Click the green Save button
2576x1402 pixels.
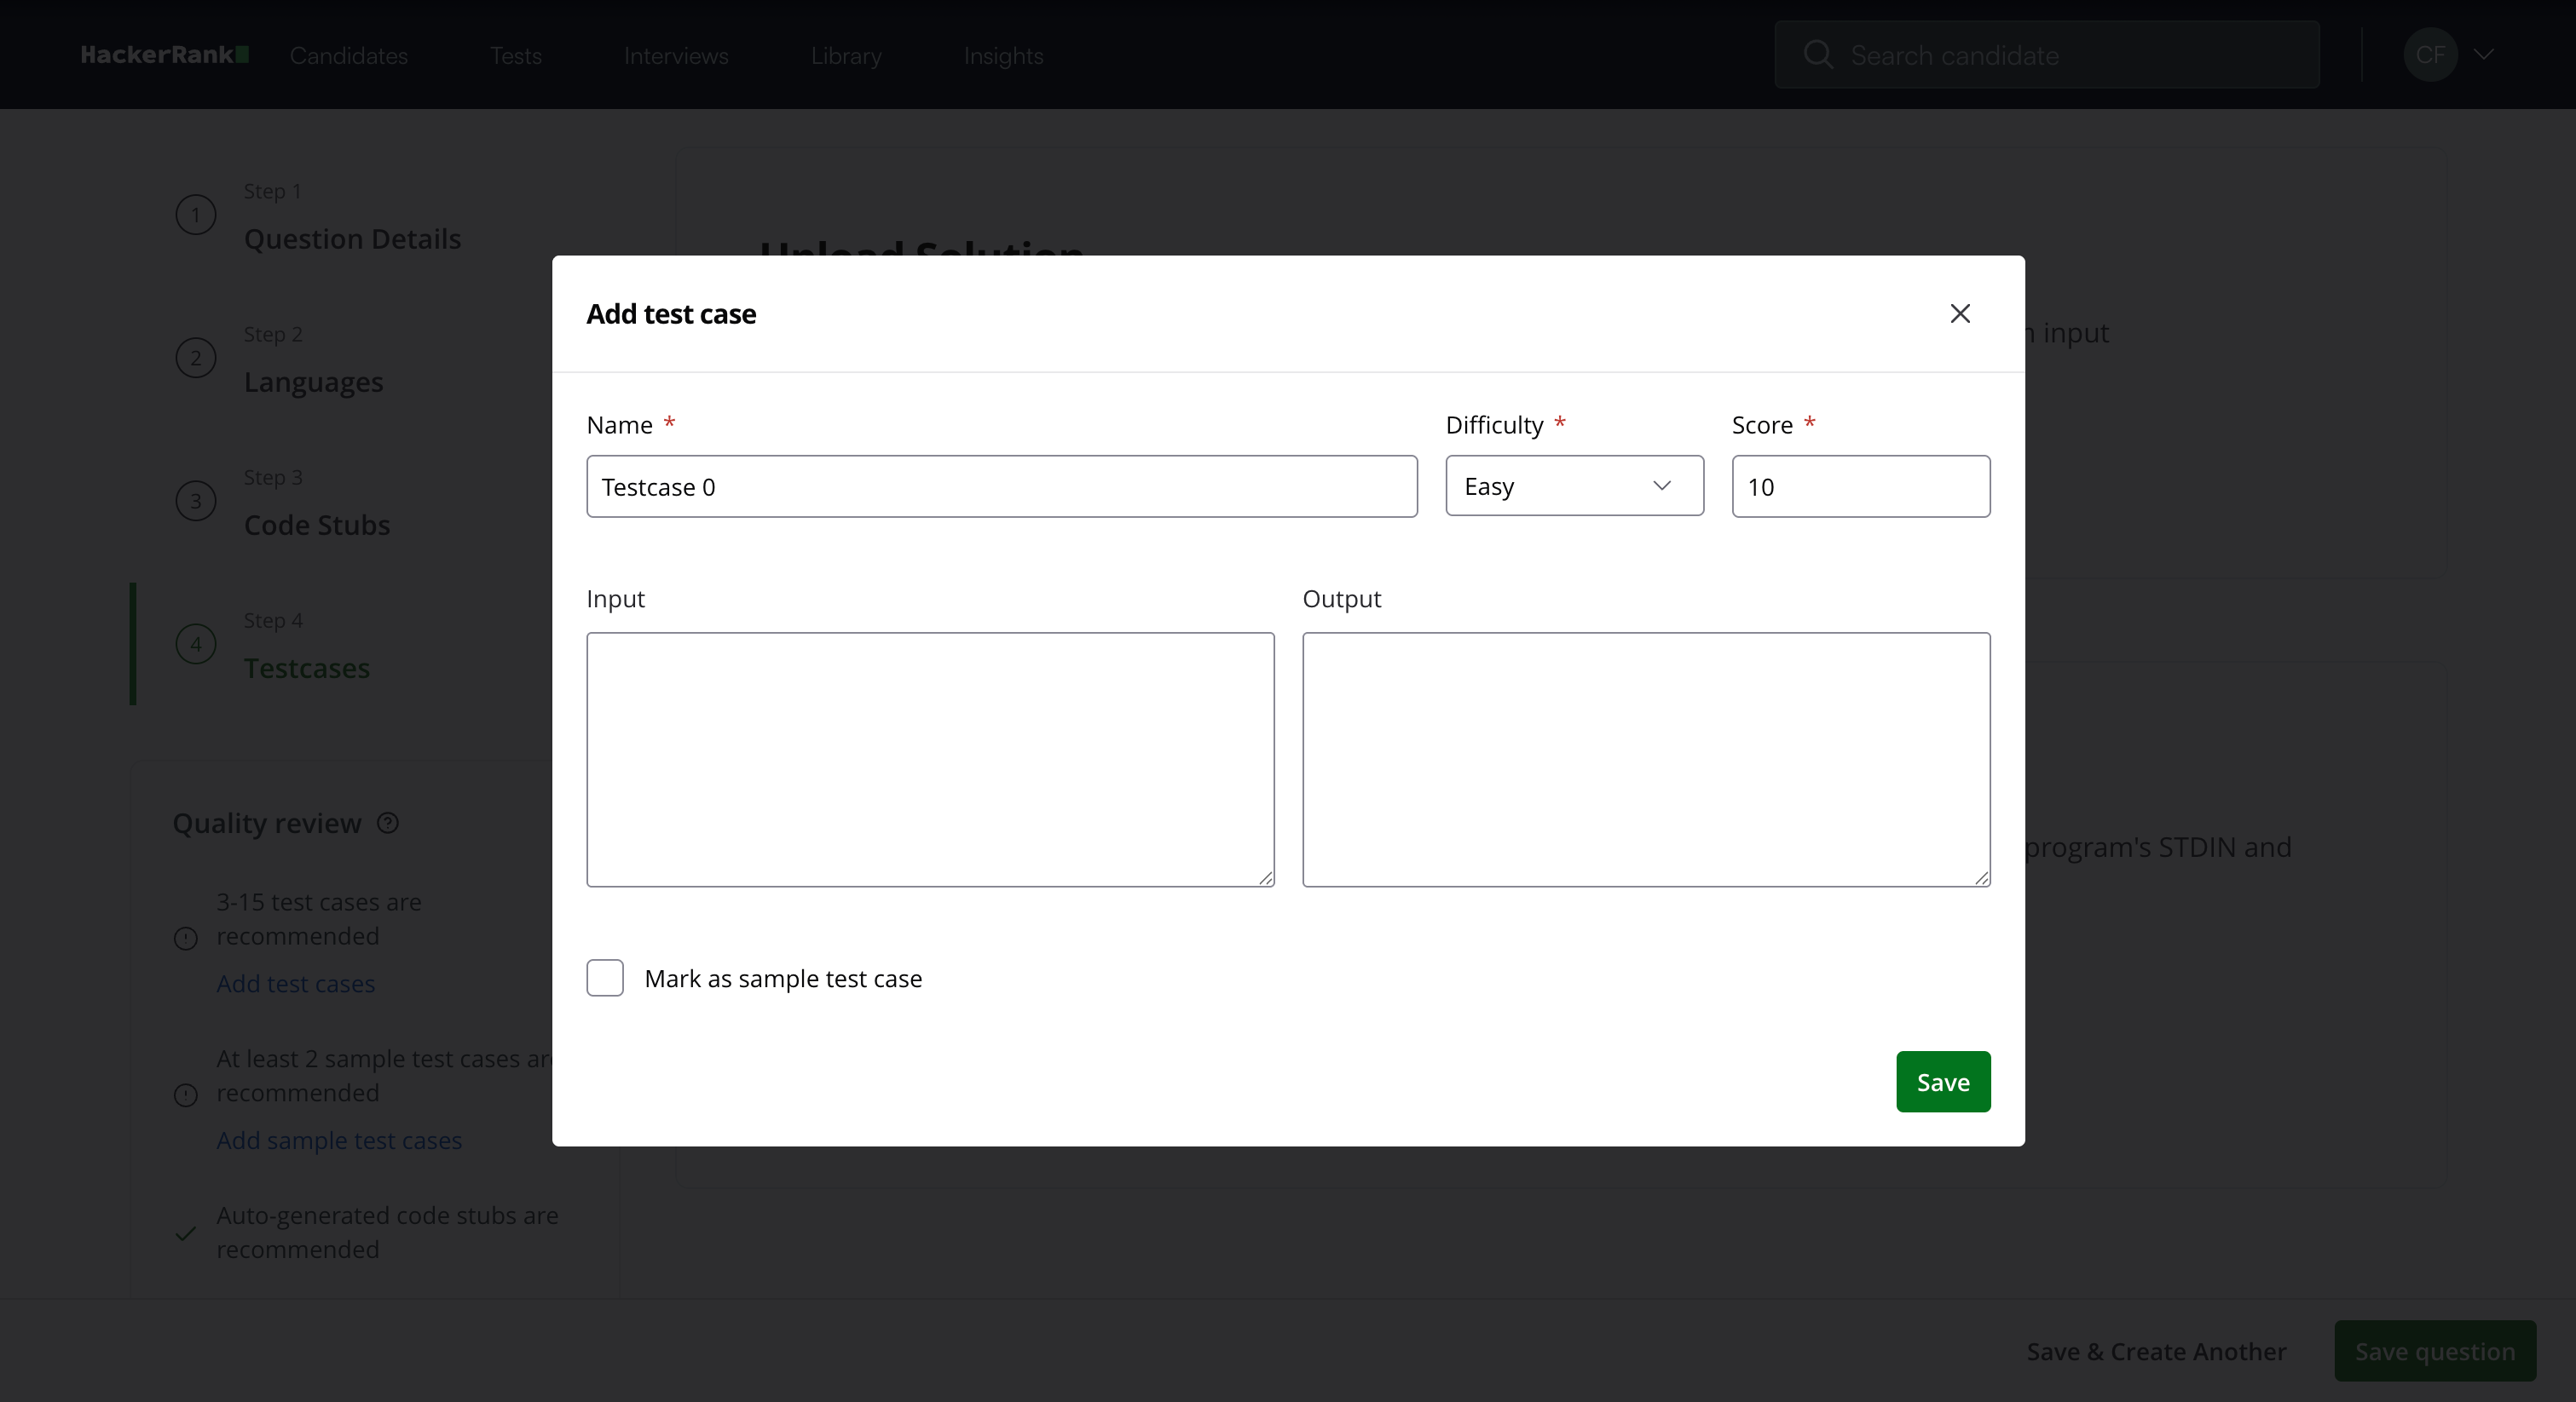pos(1942,1081)
